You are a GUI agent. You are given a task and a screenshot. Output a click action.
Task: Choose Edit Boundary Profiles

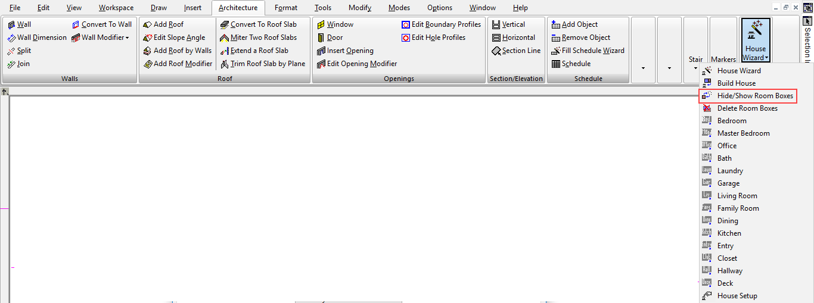pos(442,24)
